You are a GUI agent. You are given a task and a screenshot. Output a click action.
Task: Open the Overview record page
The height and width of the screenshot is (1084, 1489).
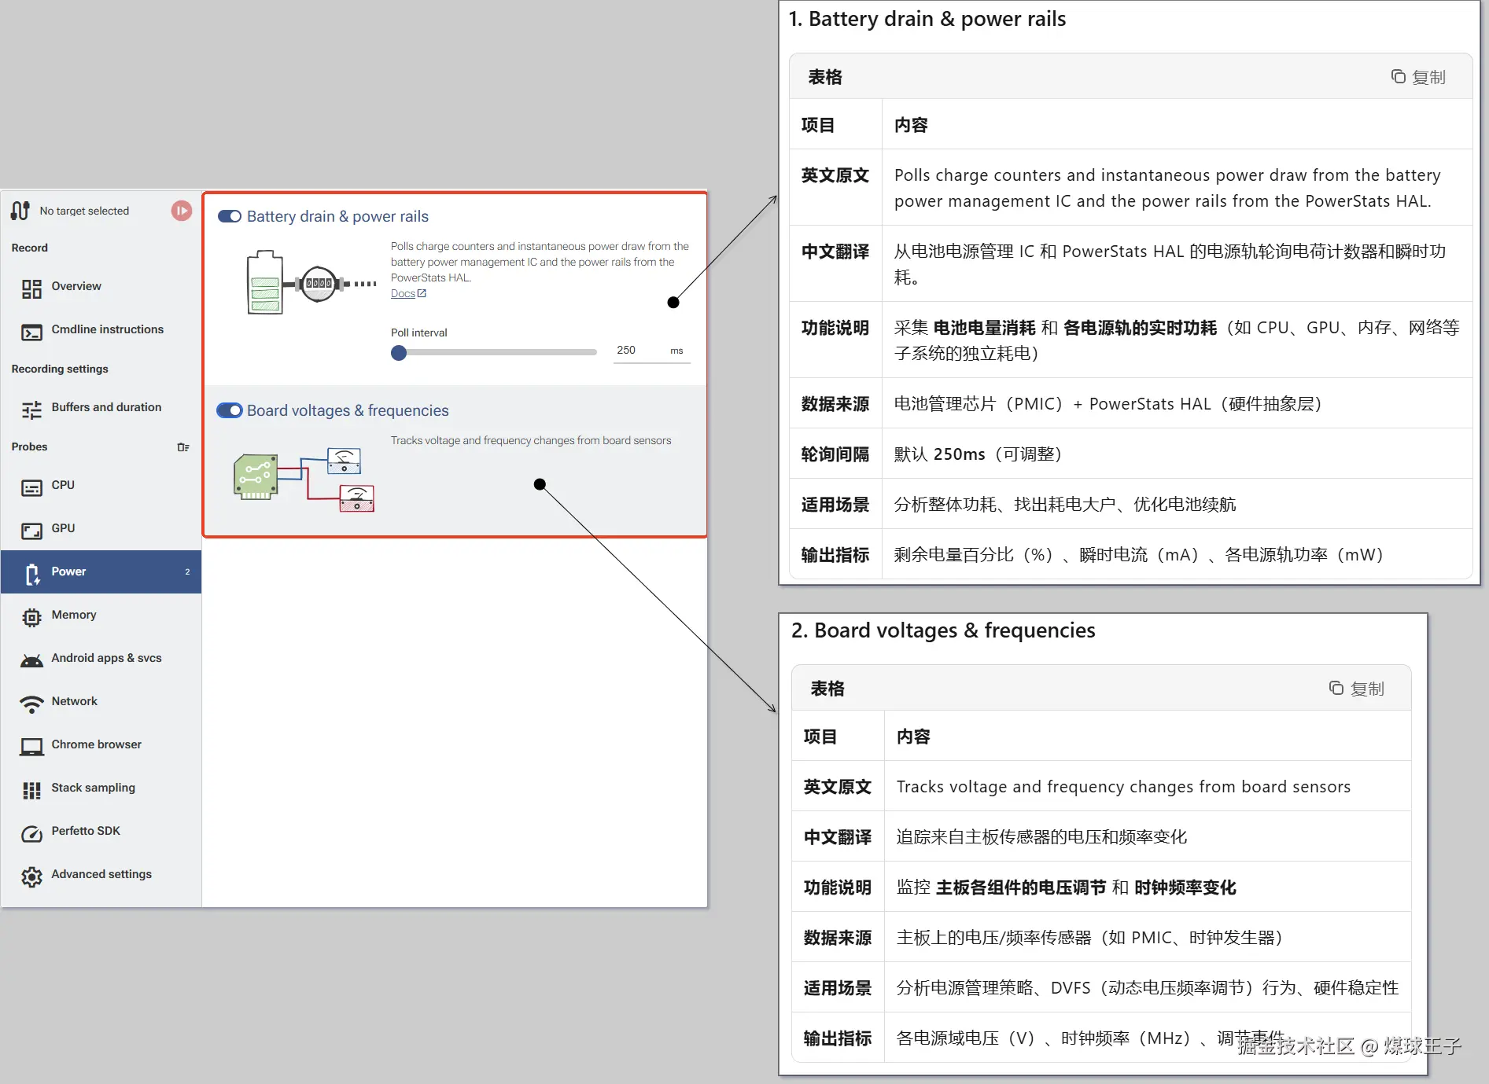[76, 286]
